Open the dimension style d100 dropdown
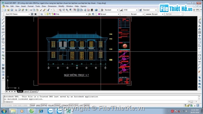Image resolution: width=203 pixels, height=114 pixels. (137, 10)
